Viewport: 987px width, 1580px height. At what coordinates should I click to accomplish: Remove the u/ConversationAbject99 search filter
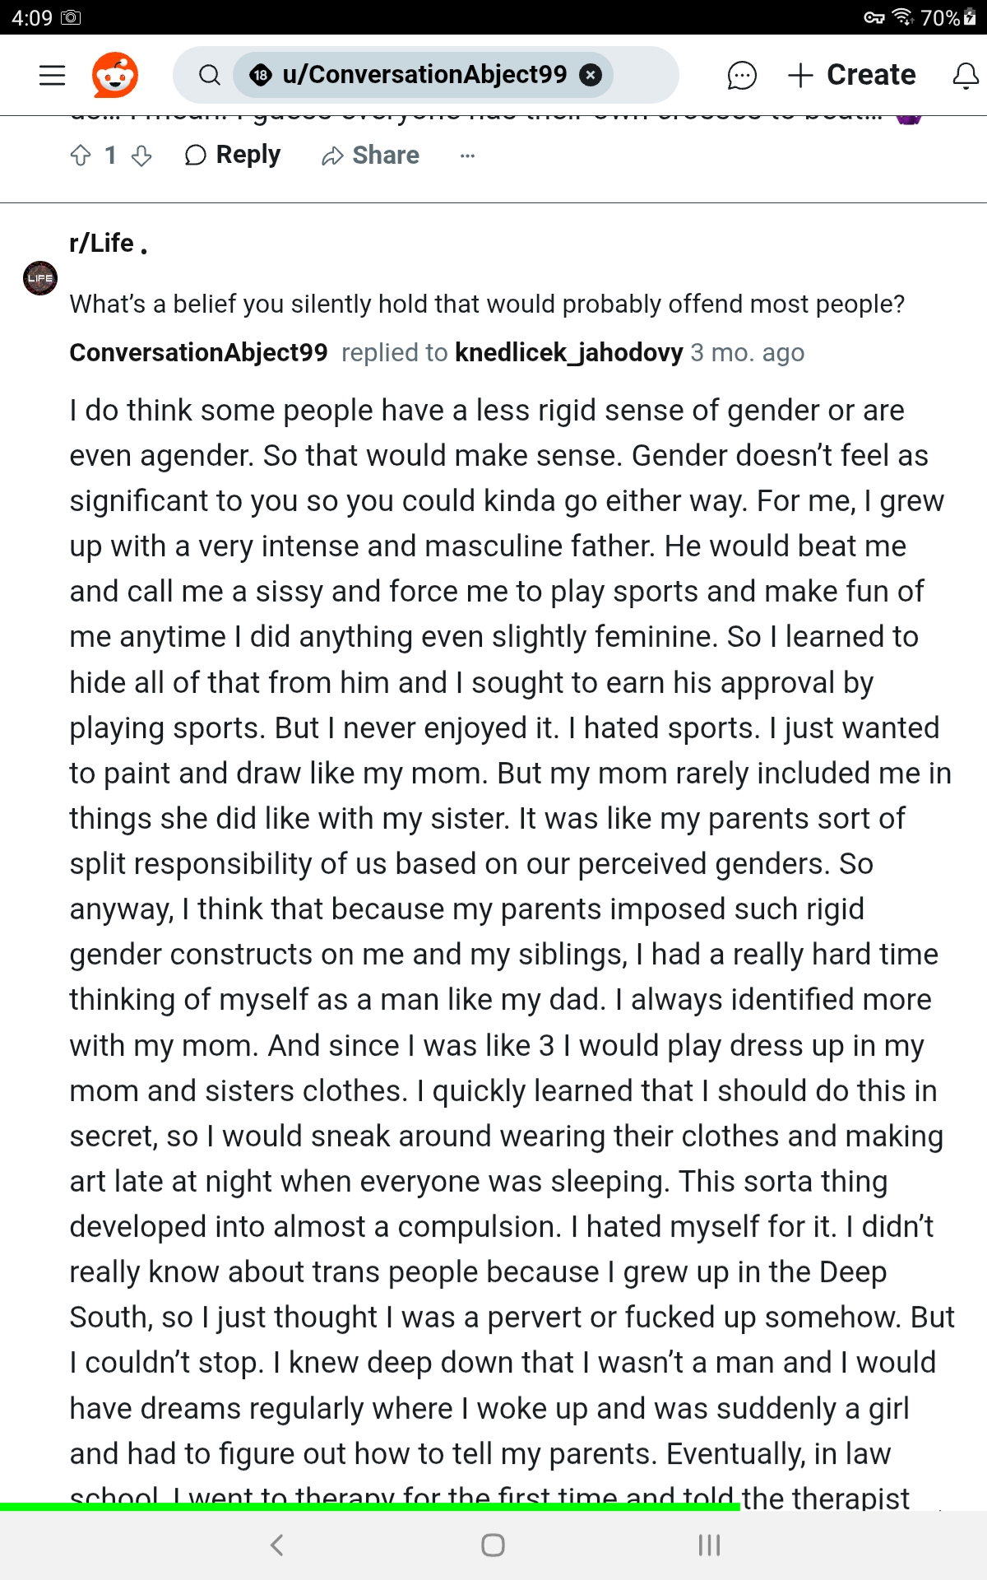(590, 75)
